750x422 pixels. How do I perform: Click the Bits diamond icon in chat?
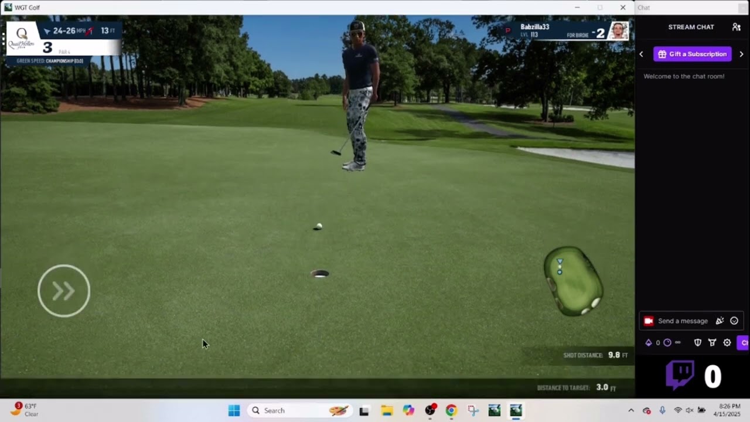tap(649, 343)
